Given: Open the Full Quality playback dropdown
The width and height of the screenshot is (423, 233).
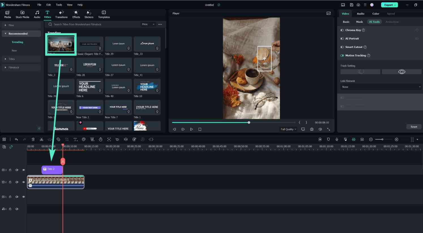Looking at the screenshot, I should tap(288, 129).
